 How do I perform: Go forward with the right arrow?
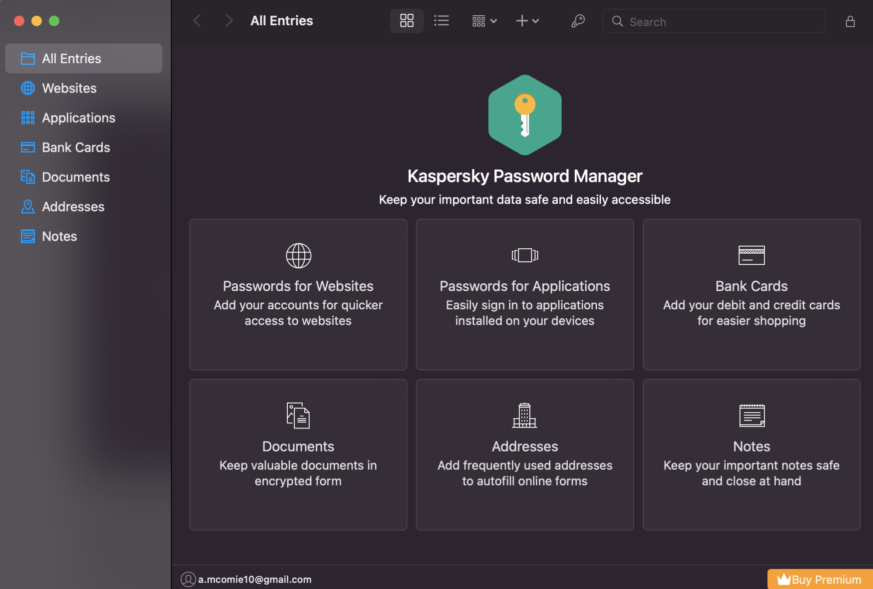tap(229, 21)
